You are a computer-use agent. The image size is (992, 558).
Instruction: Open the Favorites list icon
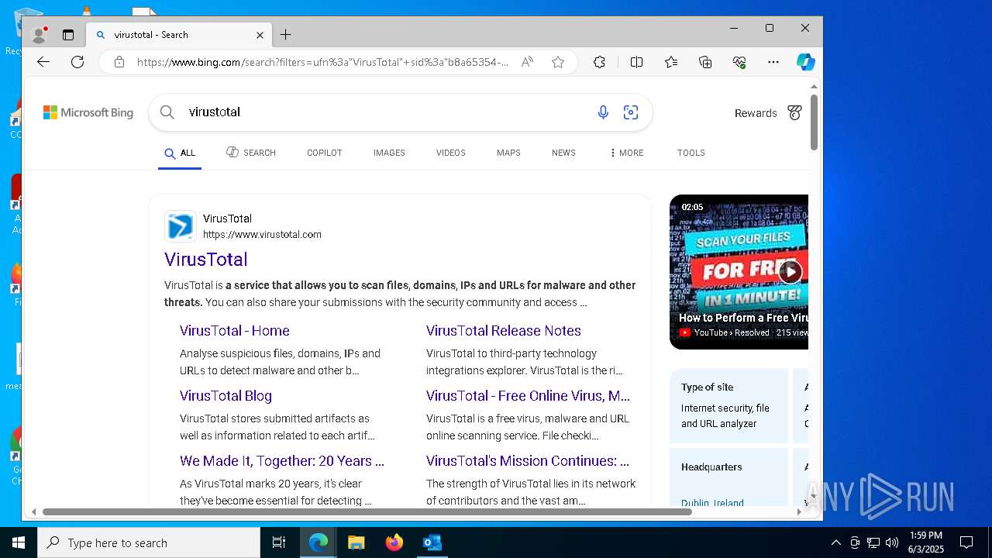pyautogui.click(x=671, y=62)
